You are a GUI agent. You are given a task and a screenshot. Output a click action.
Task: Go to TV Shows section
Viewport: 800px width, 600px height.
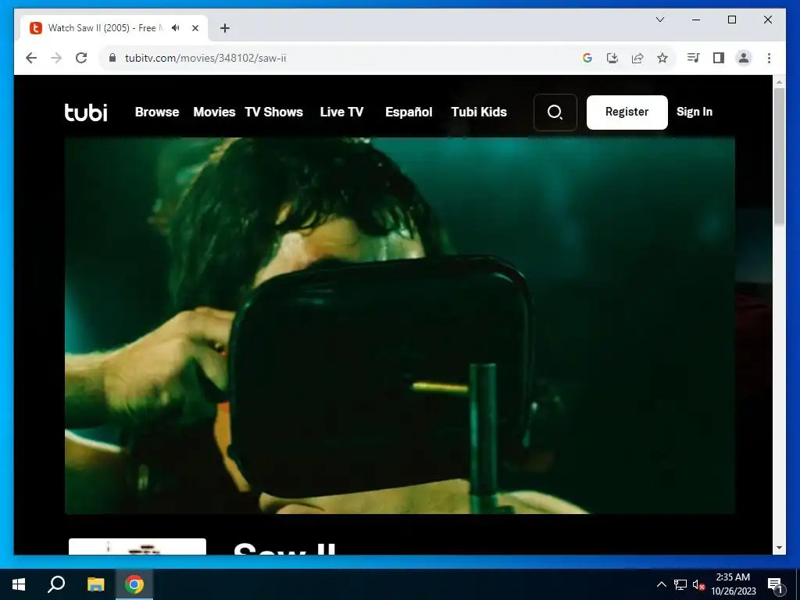click(274, 112)
